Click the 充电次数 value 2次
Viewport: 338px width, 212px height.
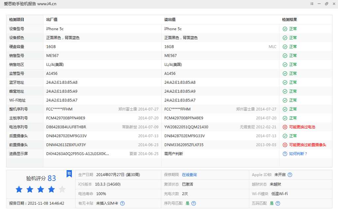[185, 194]
